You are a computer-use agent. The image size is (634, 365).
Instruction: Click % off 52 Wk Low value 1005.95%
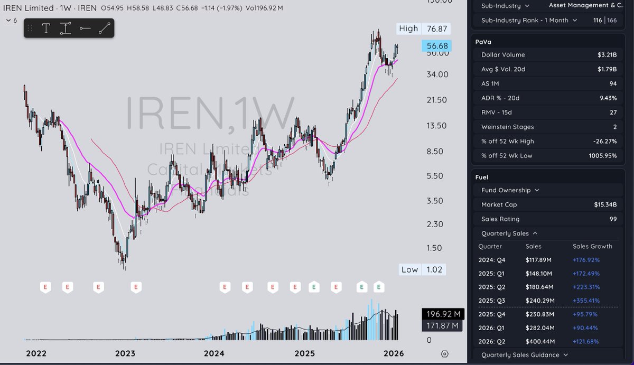pyautogui.click(x=603, y=156)
